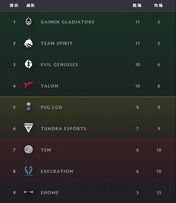Click the TEAM SPIRIT name link
The height and width of the screenshot is (203, 176).
click(x=57, y=43)
